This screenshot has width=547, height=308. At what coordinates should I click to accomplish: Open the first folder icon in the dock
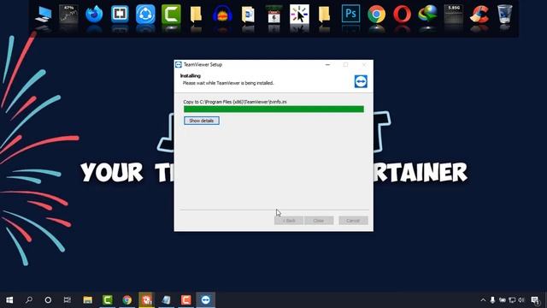(x=196, y=15)
